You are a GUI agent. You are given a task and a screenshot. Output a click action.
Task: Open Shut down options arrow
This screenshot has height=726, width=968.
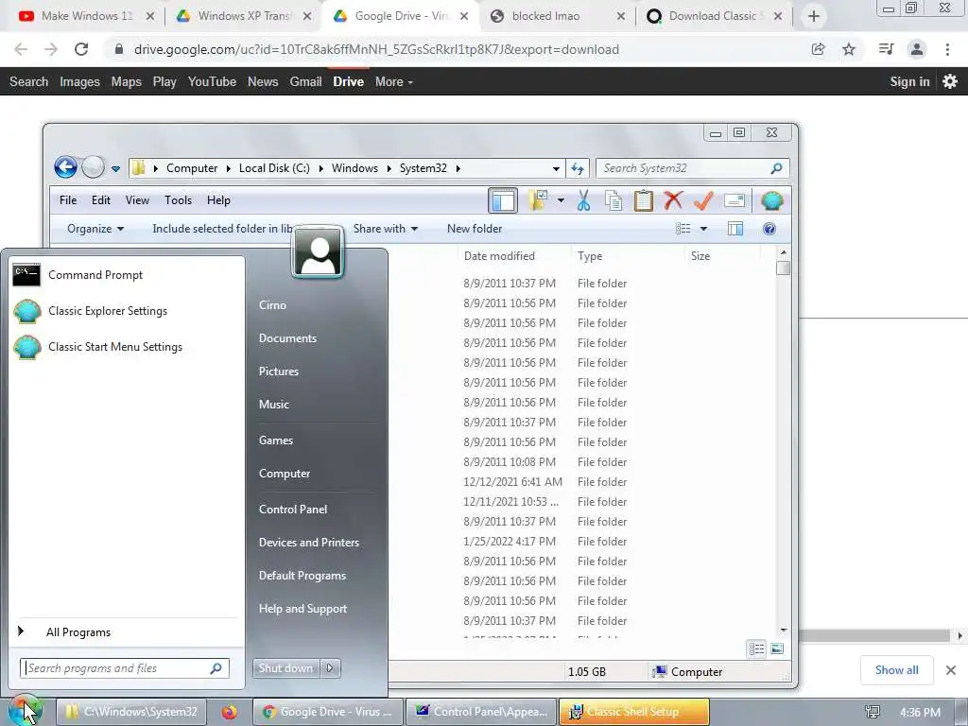(x=330, y=668)
